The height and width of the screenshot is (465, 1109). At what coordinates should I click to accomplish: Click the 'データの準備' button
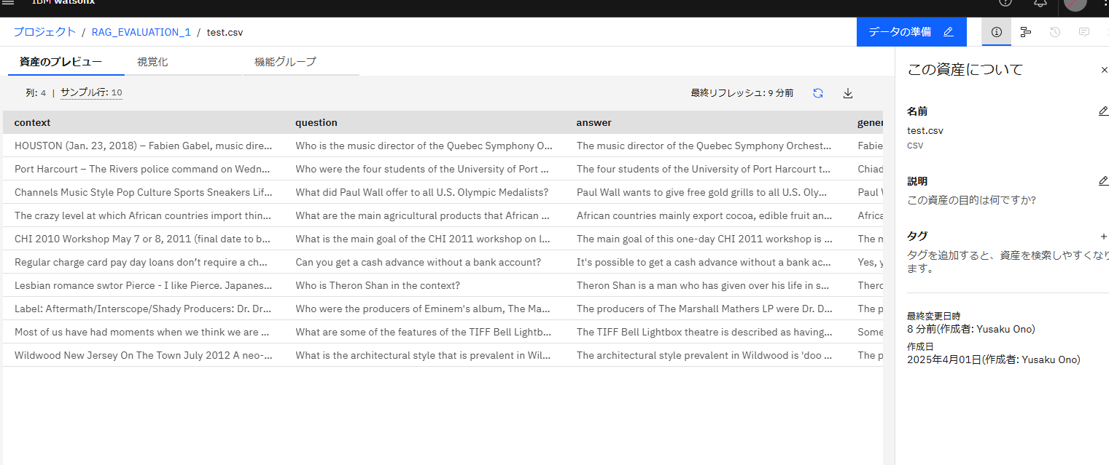pyautogui.click(x=911, y=32)
